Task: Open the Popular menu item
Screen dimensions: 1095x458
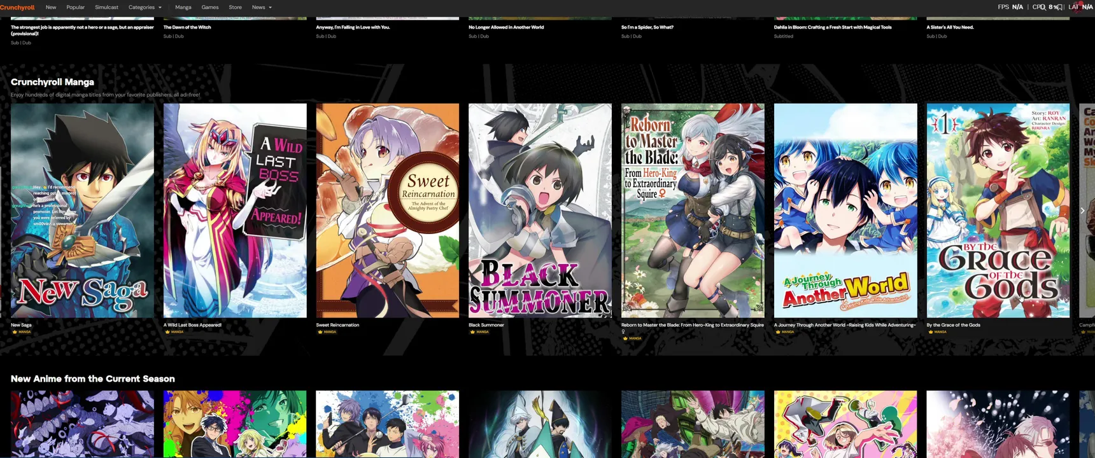Action: point(76,7)
